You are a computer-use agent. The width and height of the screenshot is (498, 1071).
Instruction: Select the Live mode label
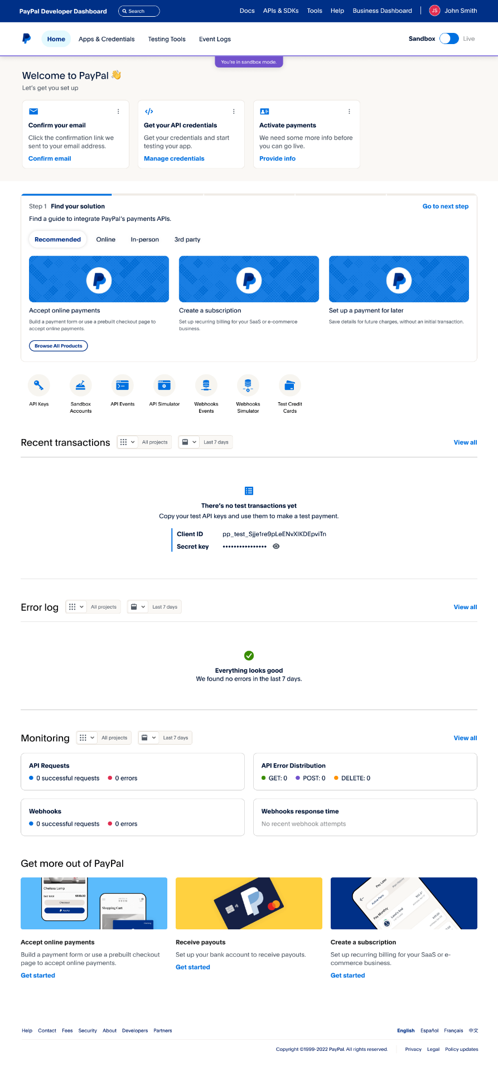coord(469,39)
